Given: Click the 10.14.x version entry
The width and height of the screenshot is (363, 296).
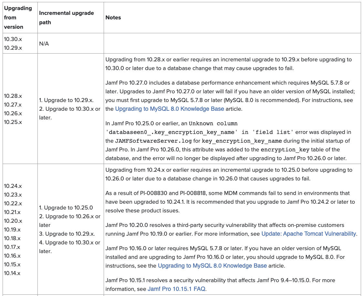Looking at the screenshot, I should (12, 273).
